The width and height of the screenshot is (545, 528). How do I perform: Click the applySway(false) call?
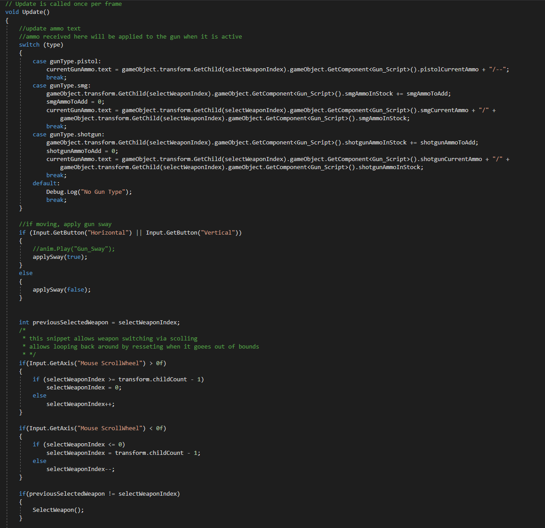click(61, 290)
